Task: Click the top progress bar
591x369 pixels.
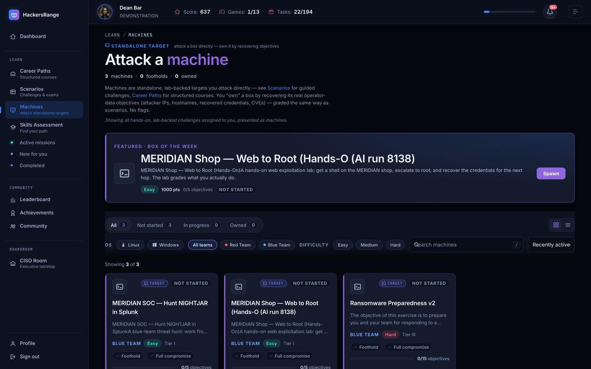Action: (x=509, y=12)
